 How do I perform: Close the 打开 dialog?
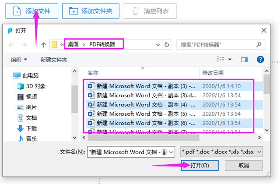(x=264, y=30)
